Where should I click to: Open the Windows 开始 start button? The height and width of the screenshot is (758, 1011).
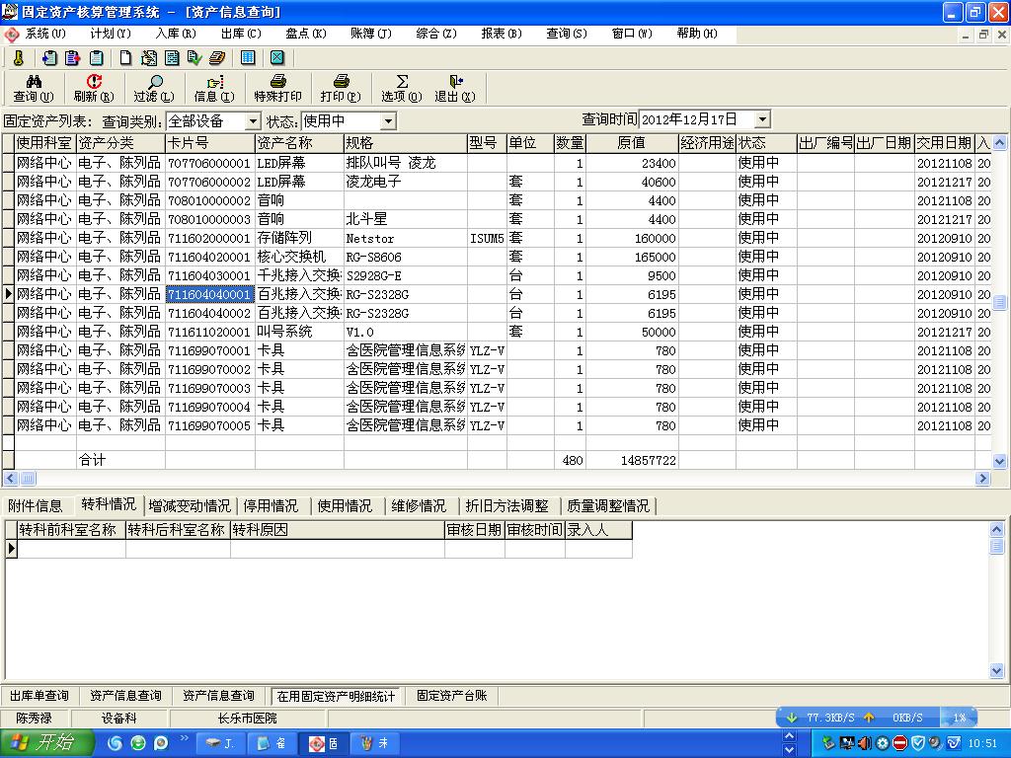click(x=46, y=742)
